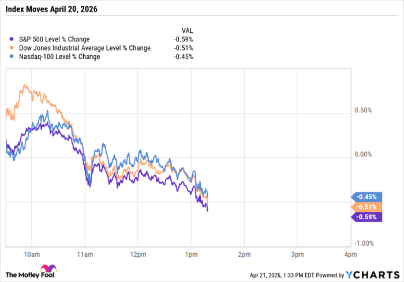Select the Dow Jones Industrial Average legend label
Screen dimensions: 404x282
(84, 48)
